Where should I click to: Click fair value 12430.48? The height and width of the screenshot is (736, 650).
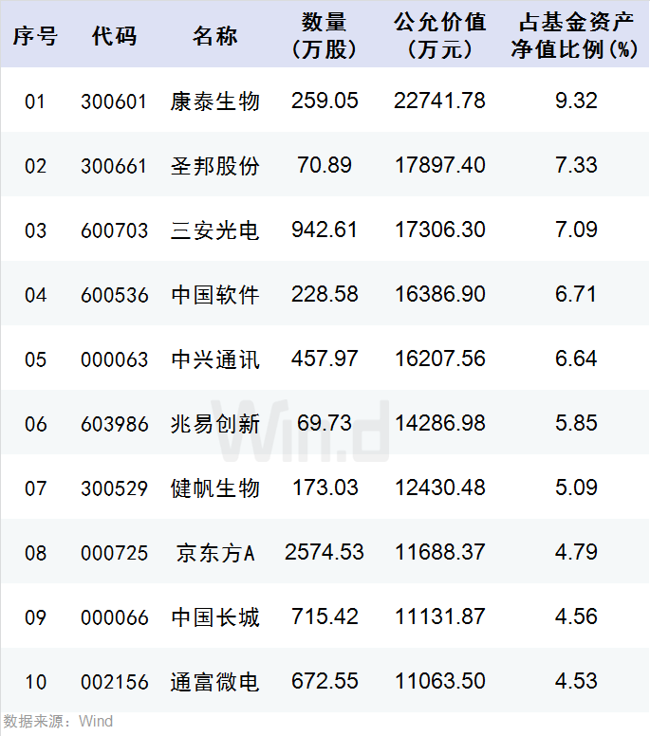pos(439,488)
